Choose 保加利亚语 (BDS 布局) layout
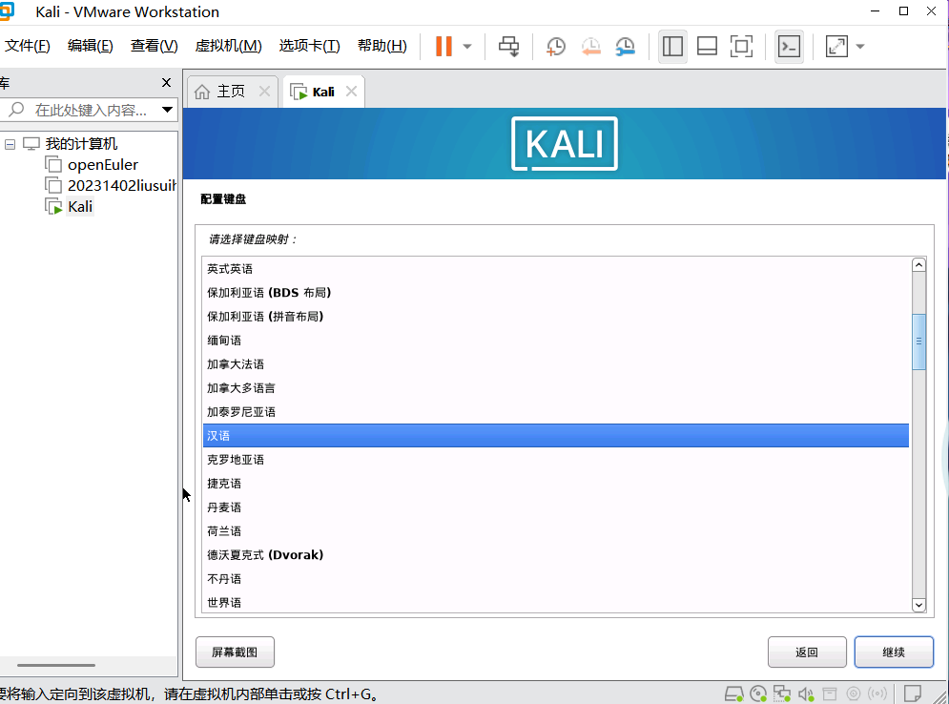 [x=556, y=292]
